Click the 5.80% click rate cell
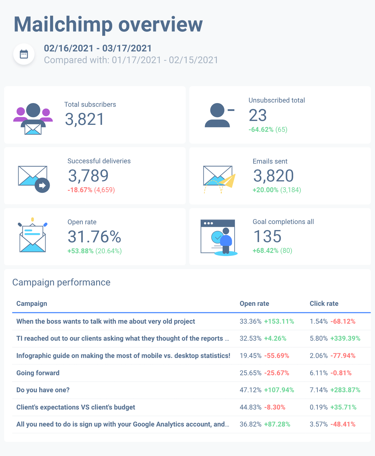 pos(319,338)
